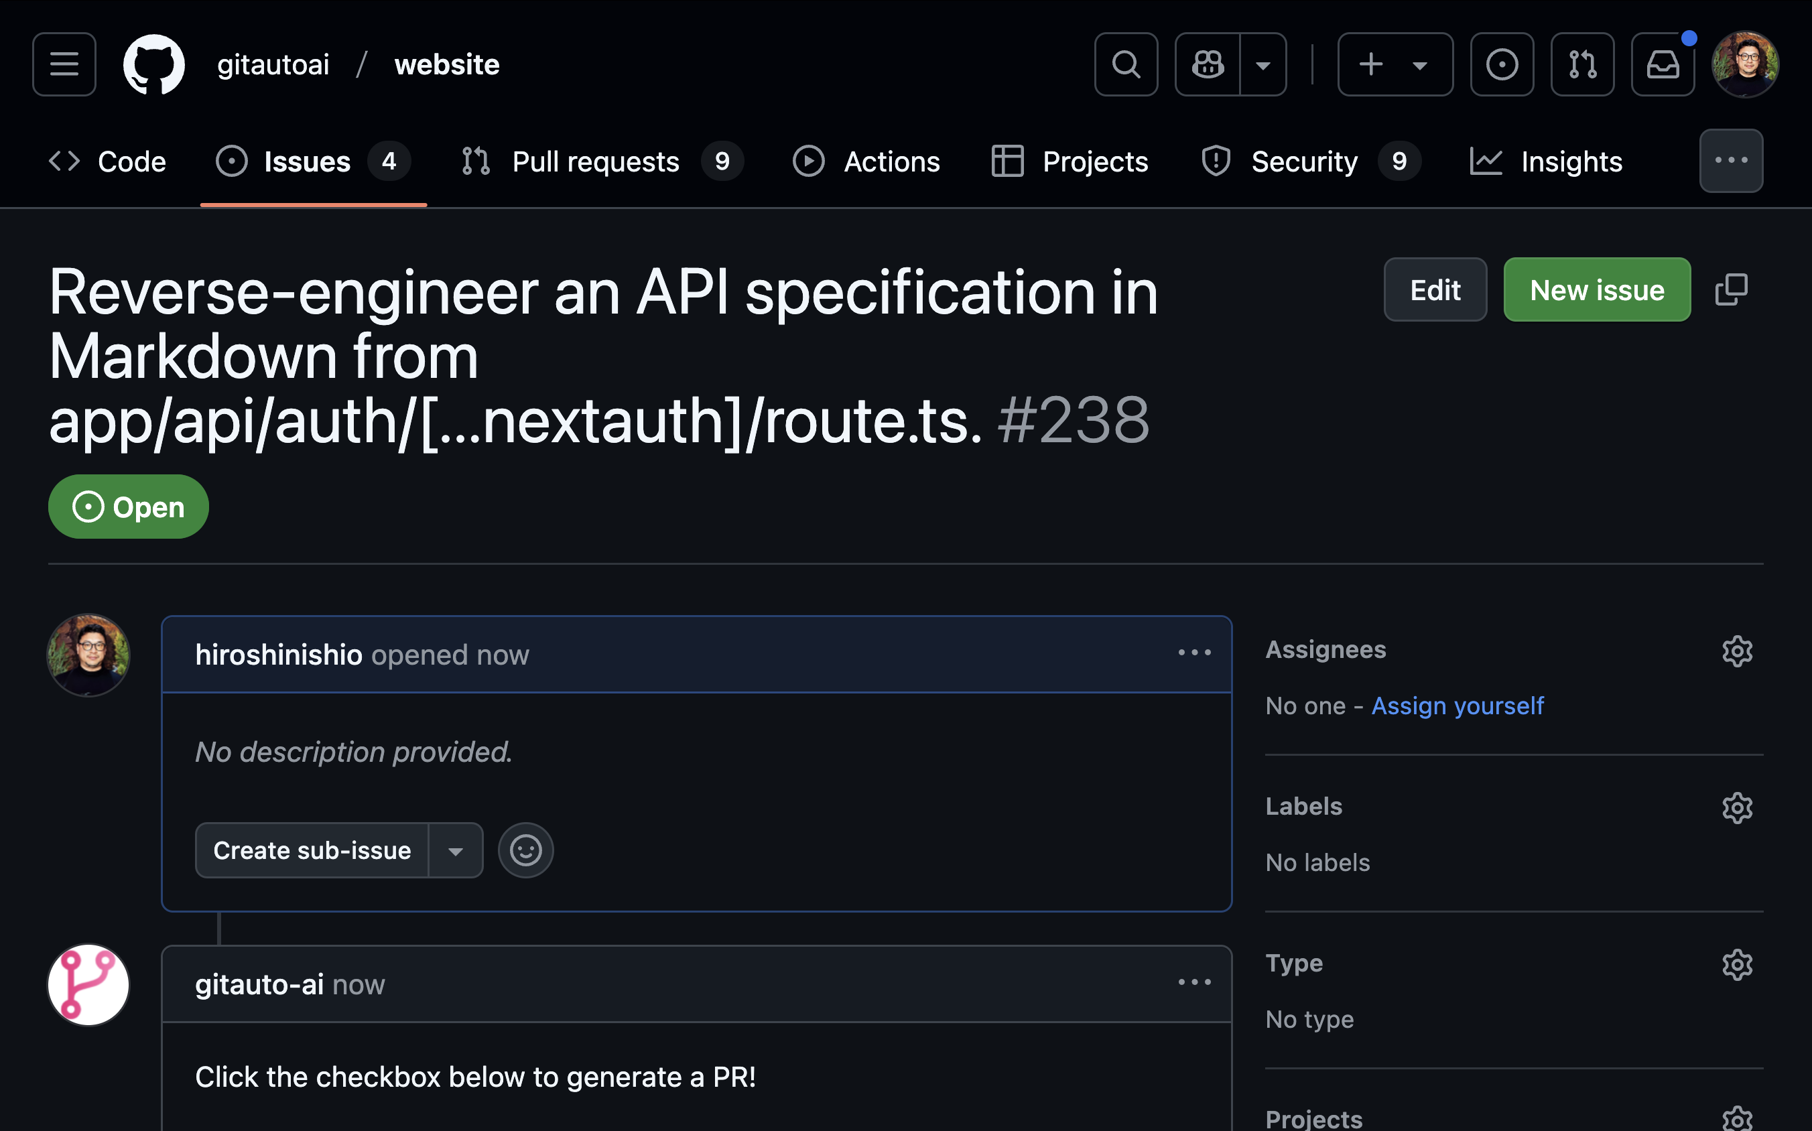Select the Issues tab
The image size is (1812, 1131).
(x=308, y=160)
